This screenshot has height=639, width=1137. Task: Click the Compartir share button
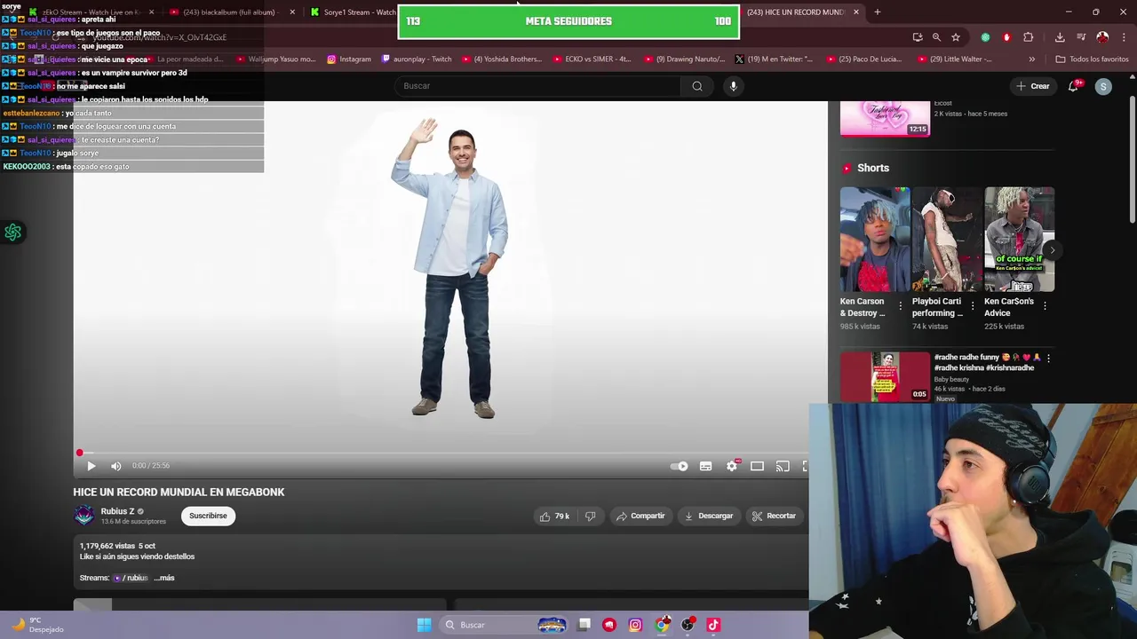click(640, 516)
